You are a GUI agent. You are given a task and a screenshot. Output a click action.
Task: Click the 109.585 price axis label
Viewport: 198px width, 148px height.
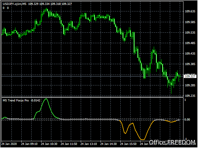[x=190, y=22]
